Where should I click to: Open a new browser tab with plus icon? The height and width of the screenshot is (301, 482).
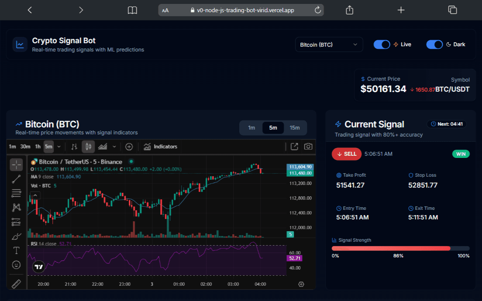(401, 10)
